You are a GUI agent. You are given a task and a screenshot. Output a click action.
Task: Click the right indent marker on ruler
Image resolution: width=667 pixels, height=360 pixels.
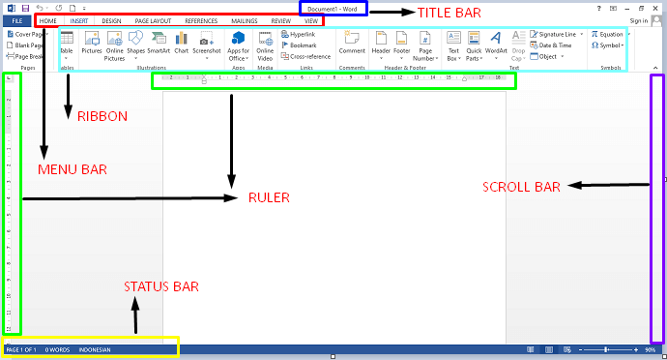coord(465,78)
